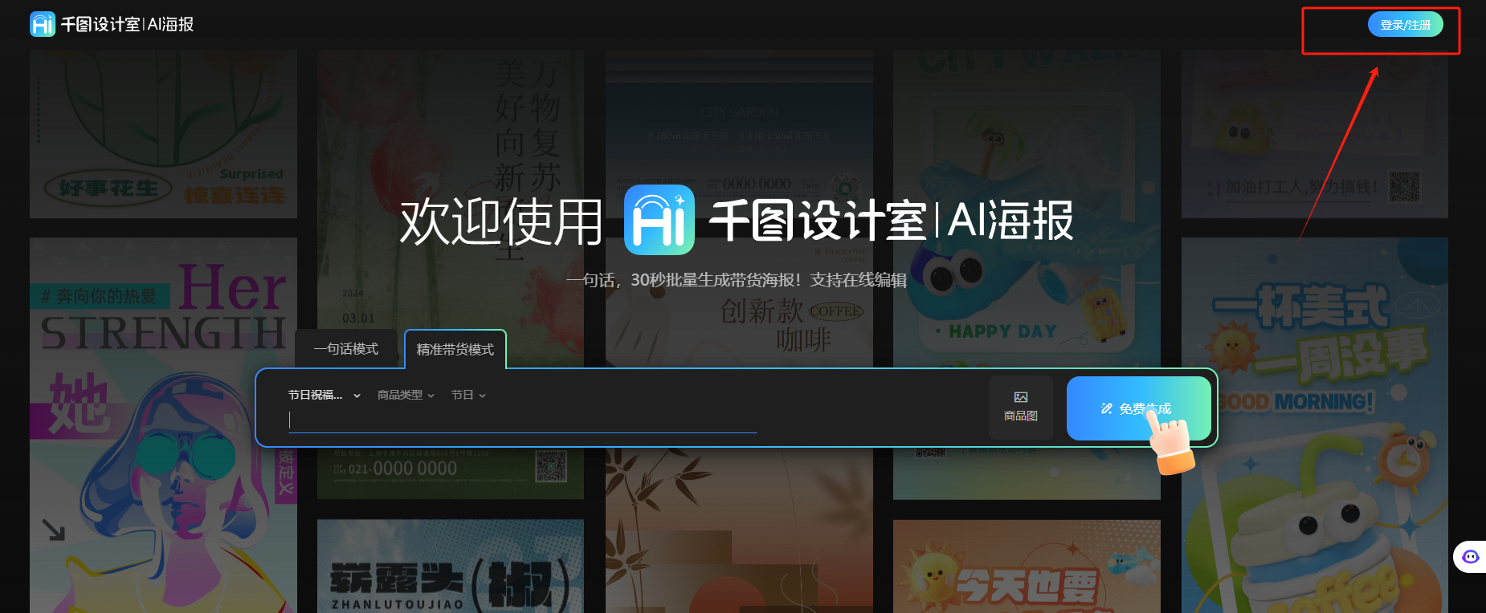The height and width of the screenshot is (613, 1486).
Task: Click the 千图设计室 | AI海报 header text
Action: (127, 24)
